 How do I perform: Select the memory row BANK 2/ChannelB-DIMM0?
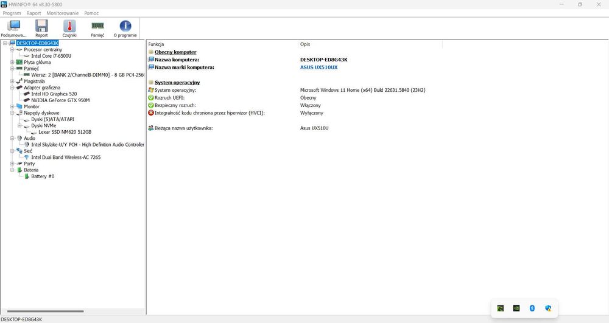(x=88, y=75)
